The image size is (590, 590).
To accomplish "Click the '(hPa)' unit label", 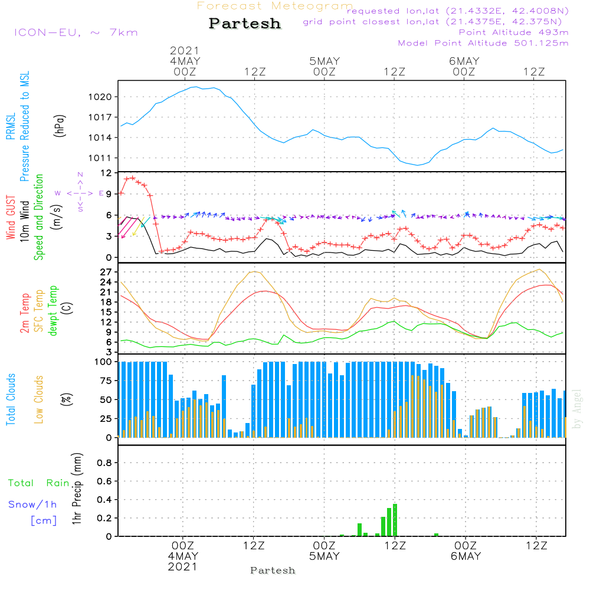I will click(x=60, y=126).
